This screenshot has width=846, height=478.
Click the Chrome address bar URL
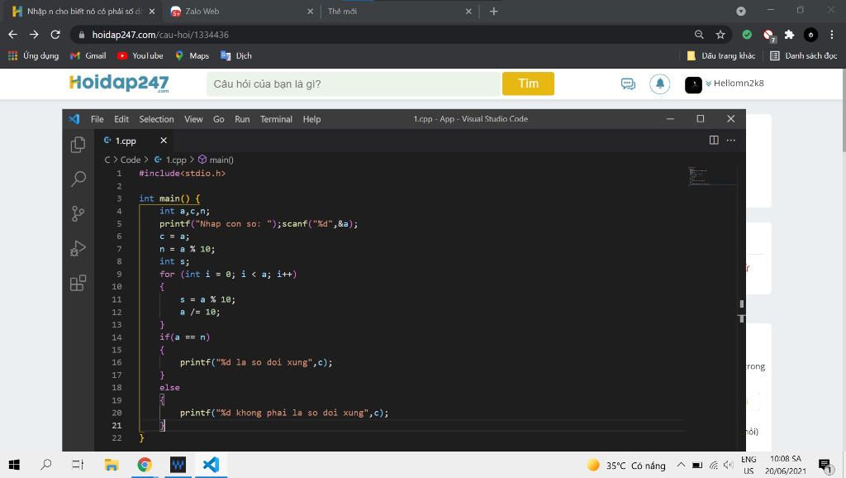pyautogui.click(x=160, y=35)
